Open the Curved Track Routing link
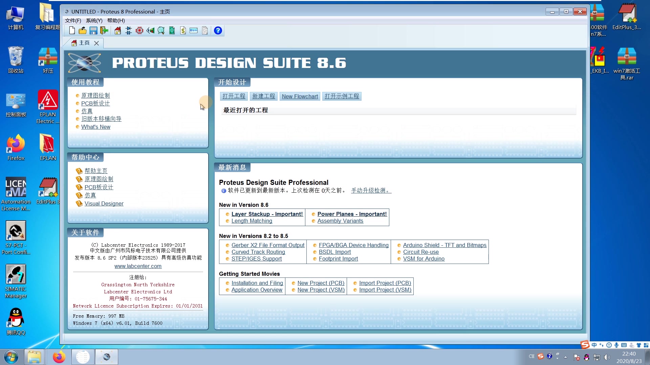The height and width of the screenshot is (365, 650). pyautogui.click(x=258, y=252)
